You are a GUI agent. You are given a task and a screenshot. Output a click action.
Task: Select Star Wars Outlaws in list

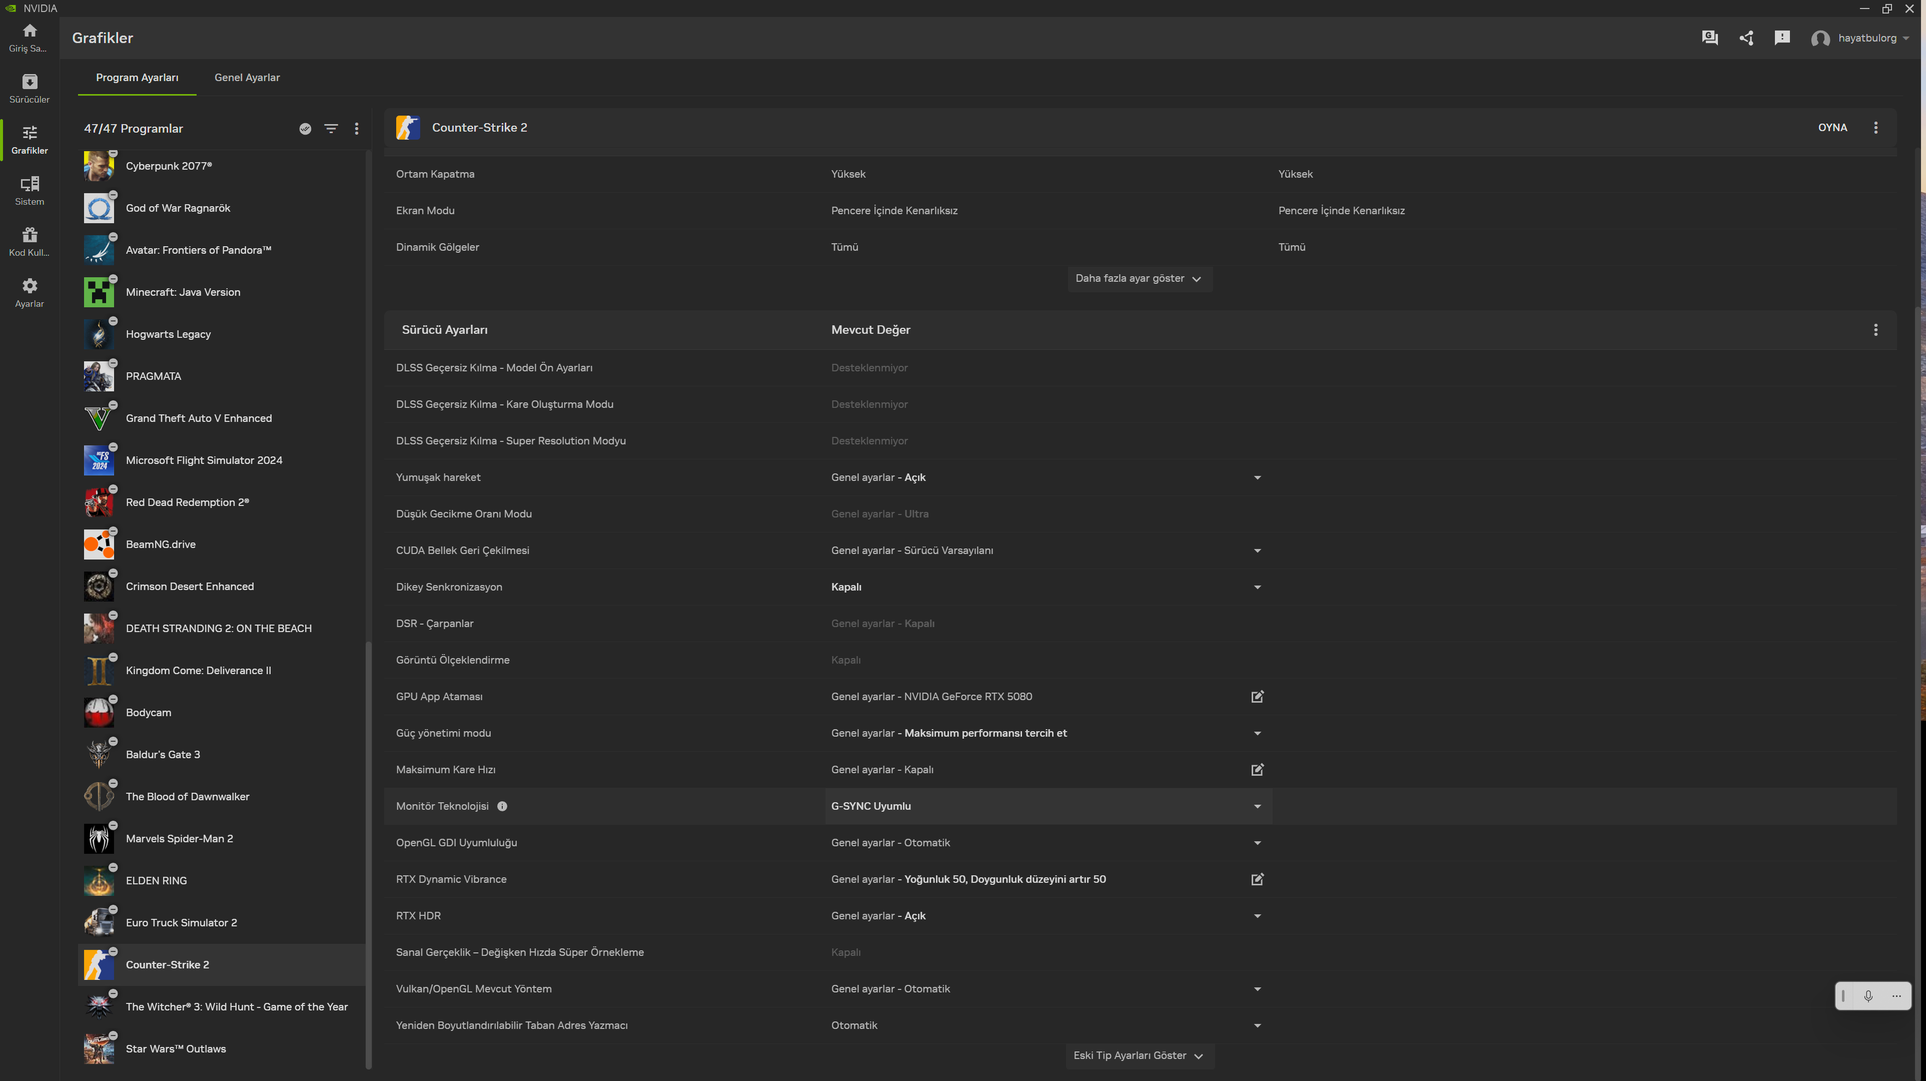coord(222,1049)
